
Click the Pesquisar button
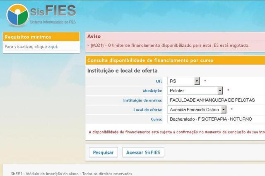pyautogui.click(x=103, y=152)
